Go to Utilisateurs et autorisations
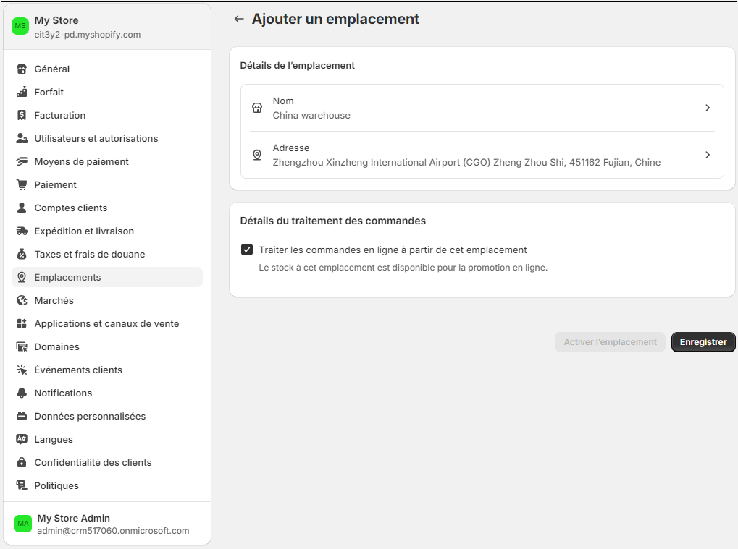The height and width of the screenshot is (549, 738). pyautogui.click(x=96, y=139)
